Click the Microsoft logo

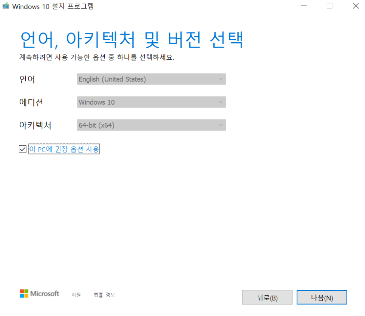coord(39,293)
